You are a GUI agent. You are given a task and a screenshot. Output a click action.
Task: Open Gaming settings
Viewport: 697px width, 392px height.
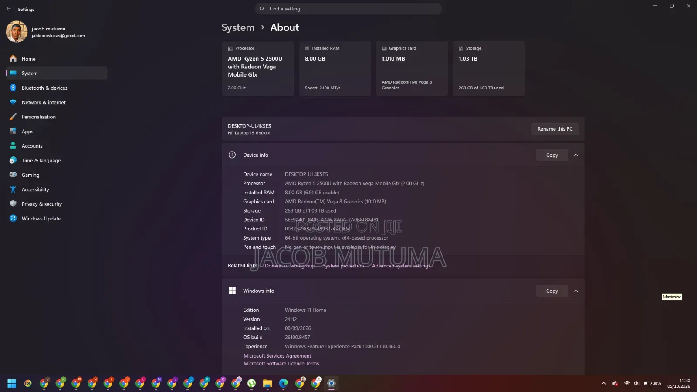pyautogui.click(x=57, y=175)
